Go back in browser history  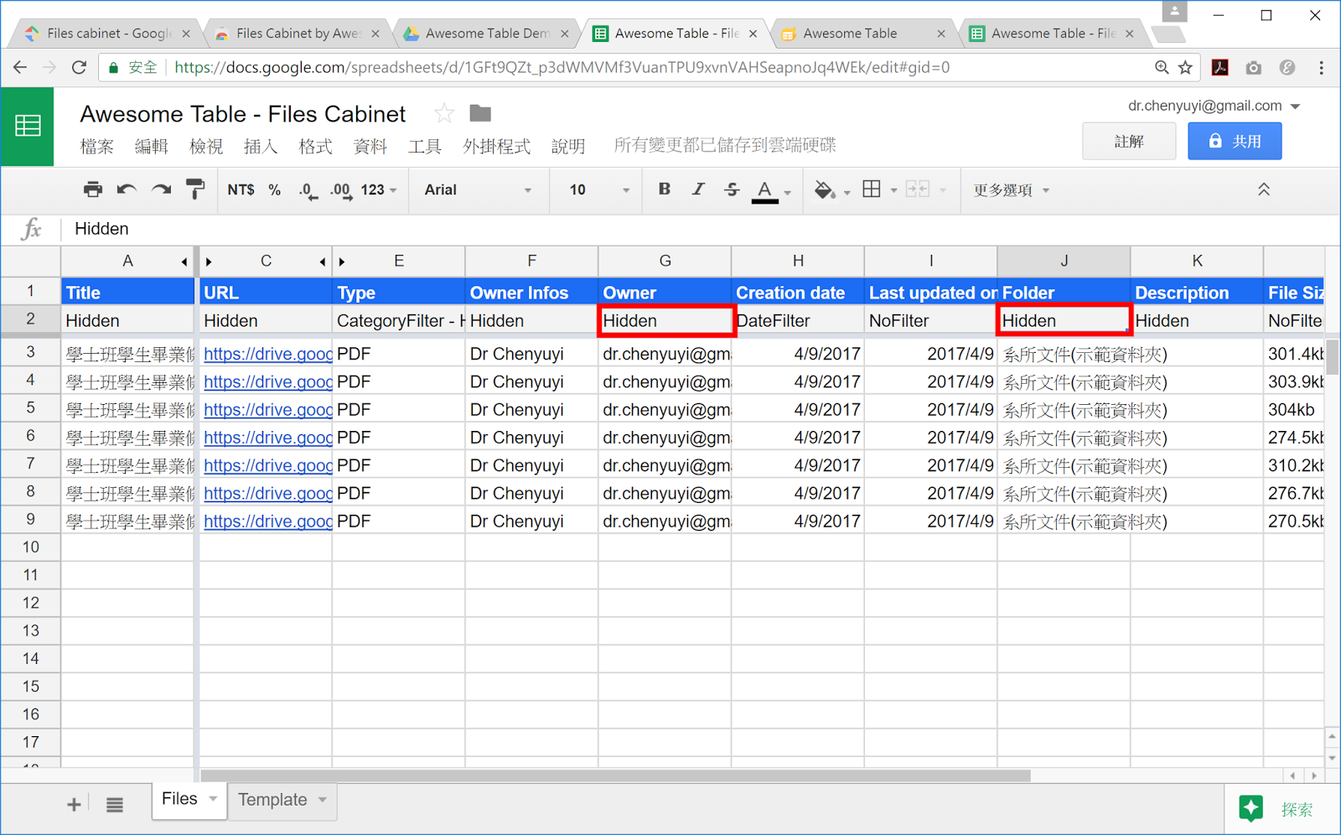[x=20, y=67]
